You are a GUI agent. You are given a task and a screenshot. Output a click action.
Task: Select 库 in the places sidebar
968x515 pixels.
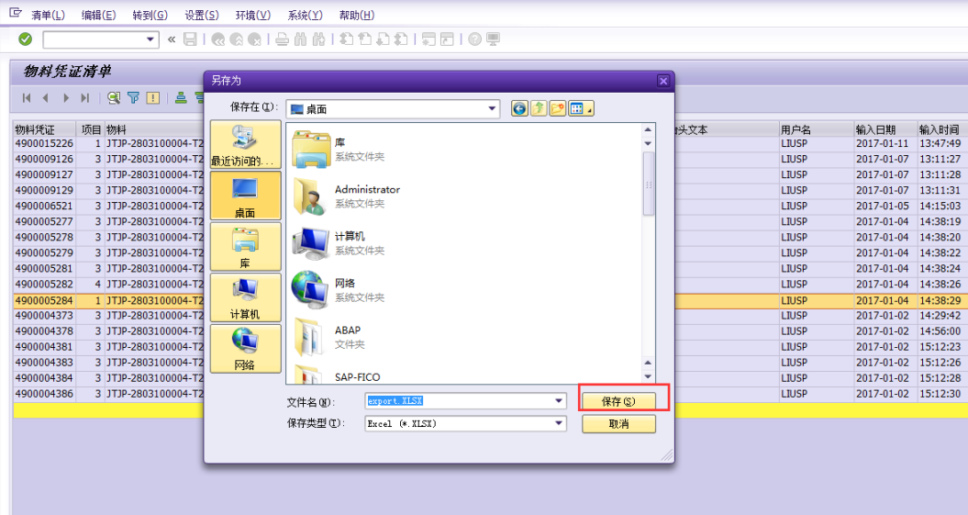tap(246, 246)
